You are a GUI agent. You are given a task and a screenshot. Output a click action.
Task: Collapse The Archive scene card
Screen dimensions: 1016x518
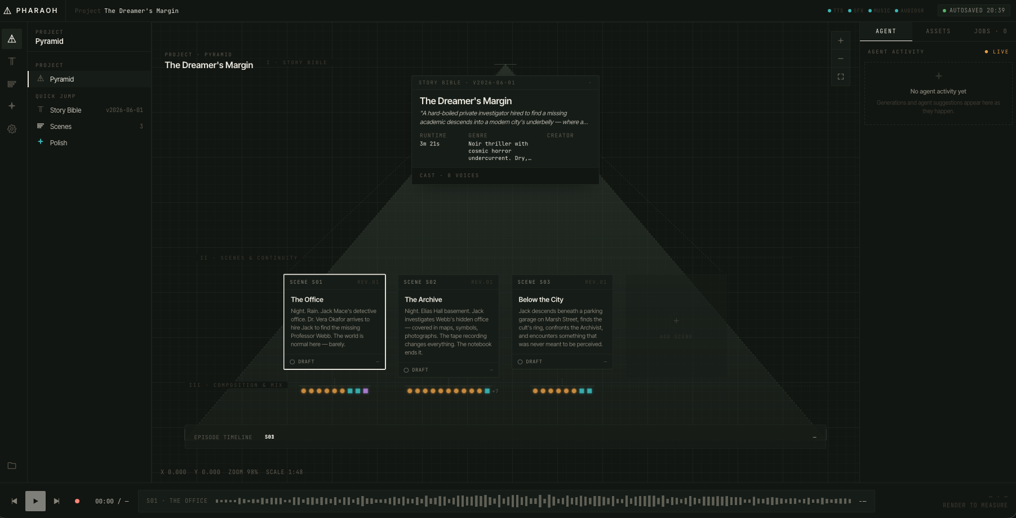(x=491, y=370)
